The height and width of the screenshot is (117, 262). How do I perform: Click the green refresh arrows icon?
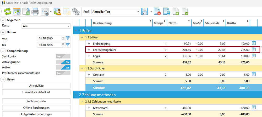point(8,12)
